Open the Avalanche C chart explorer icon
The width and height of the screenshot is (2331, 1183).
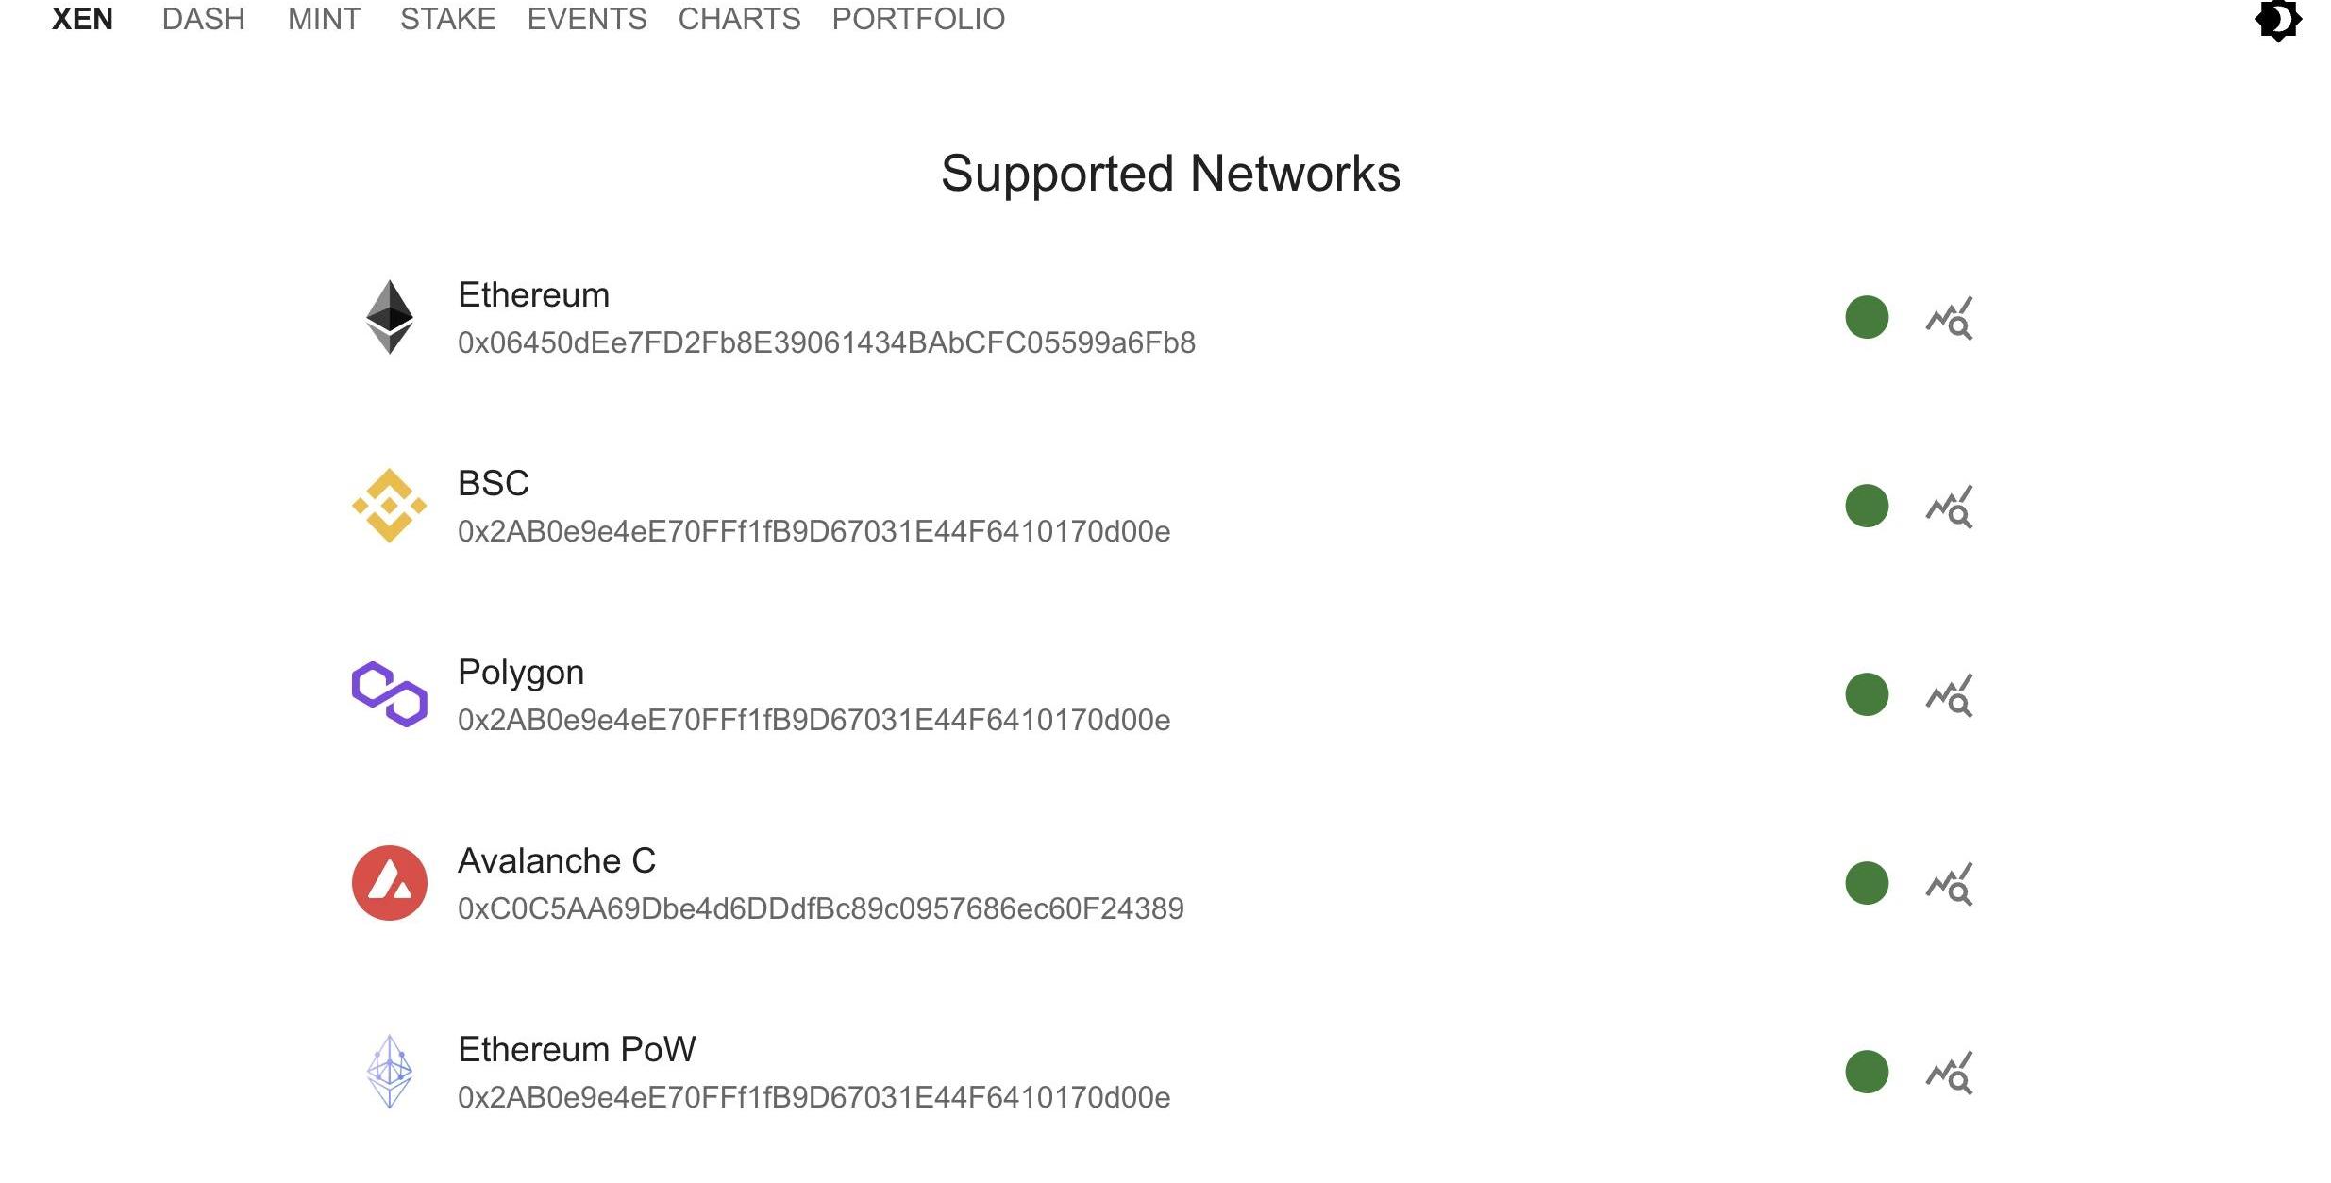coord(1949,884)
